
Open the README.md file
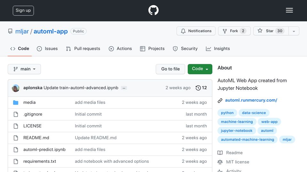coord(36,138)
